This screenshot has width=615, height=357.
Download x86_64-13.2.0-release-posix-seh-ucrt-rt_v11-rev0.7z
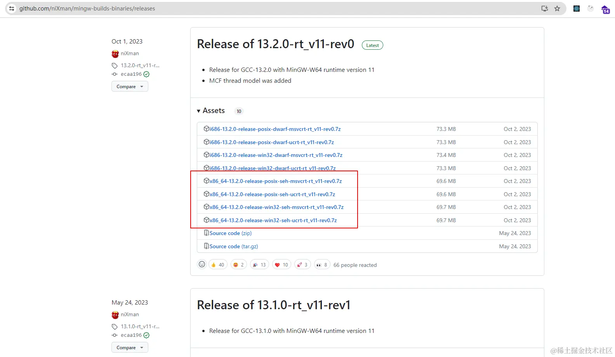click(x=272, y=194)
